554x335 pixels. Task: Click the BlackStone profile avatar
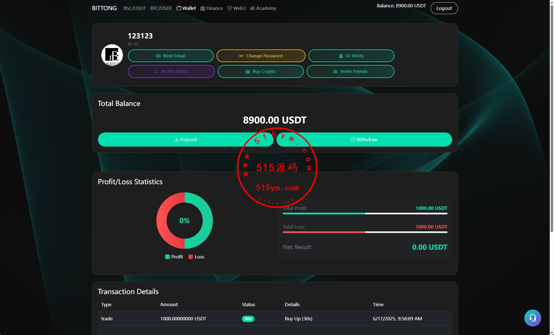click(x=112, y=55)
